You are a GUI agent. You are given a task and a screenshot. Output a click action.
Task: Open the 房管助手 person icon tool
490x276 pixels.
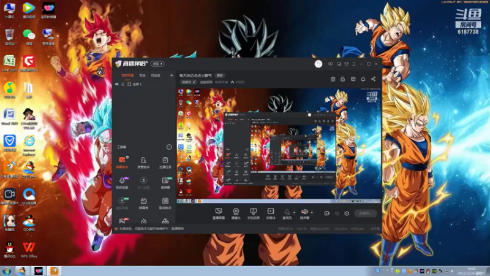(143, 162)
